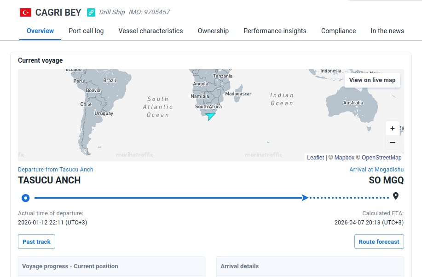This screenshot has width=422, height=277.
Task: Open the Overview tab
Action: tap(40, 31)
